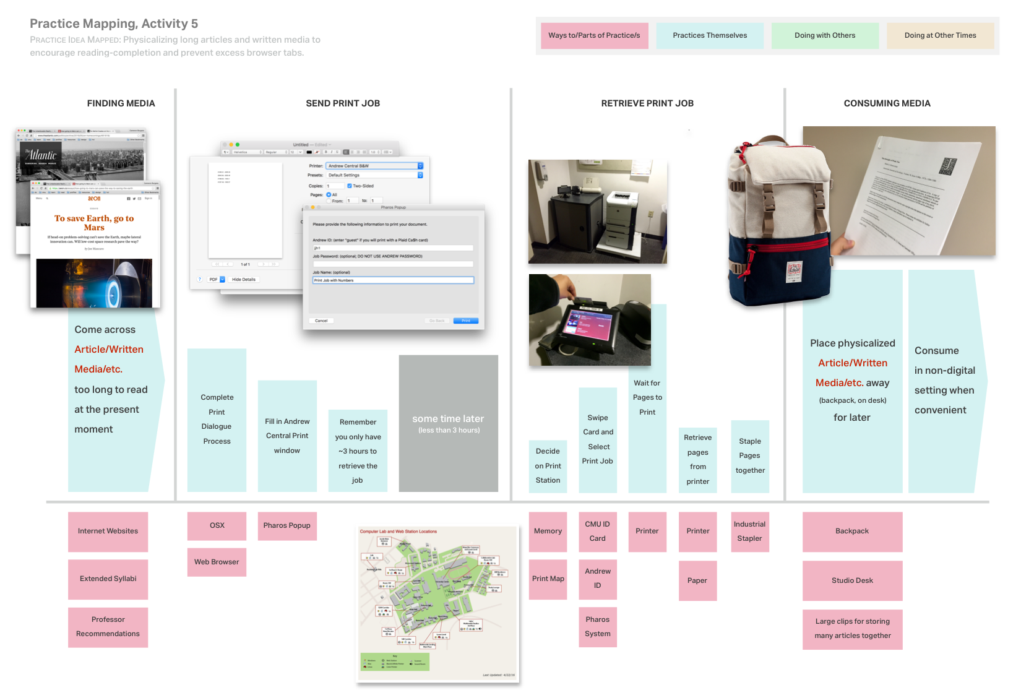Click the Sign in link on the aeon page
Screen dimensions: 1021x698
149,198
